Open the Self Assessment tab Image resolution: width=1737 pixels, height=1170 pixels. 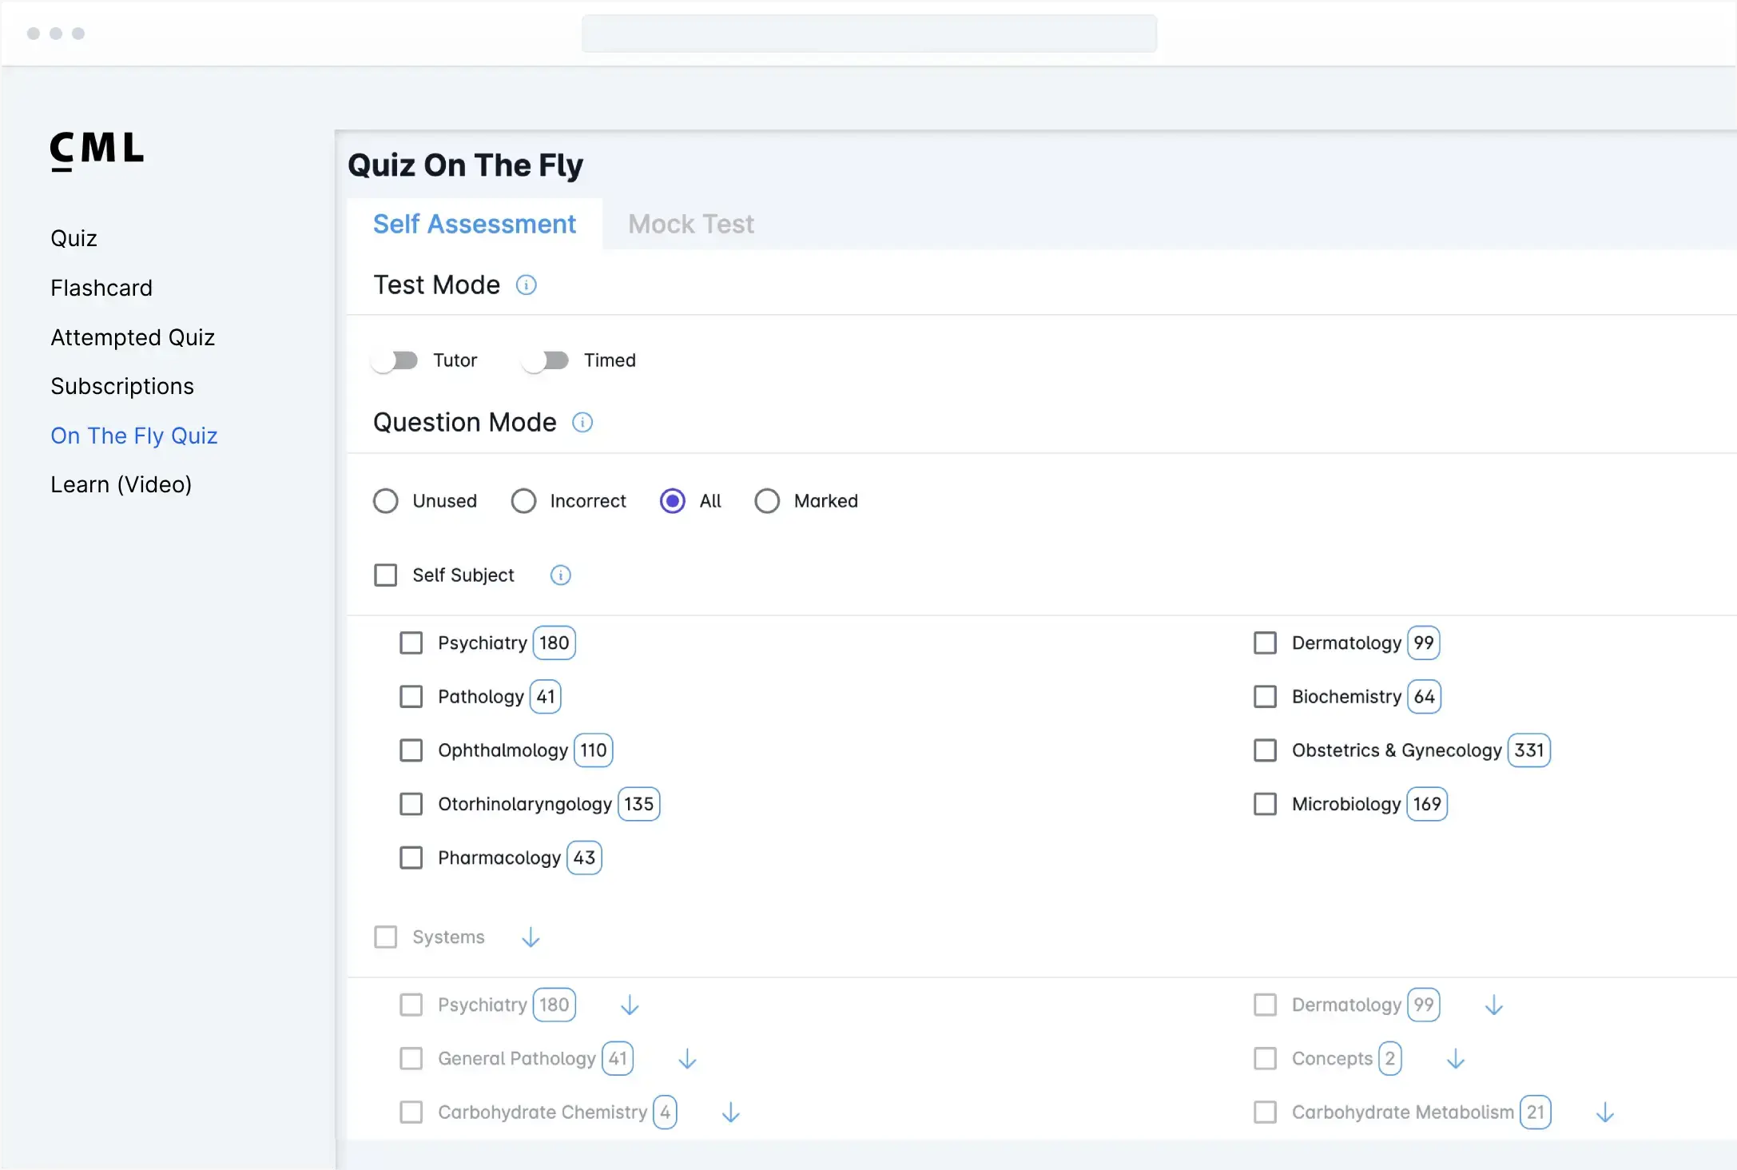coord(474,225)
